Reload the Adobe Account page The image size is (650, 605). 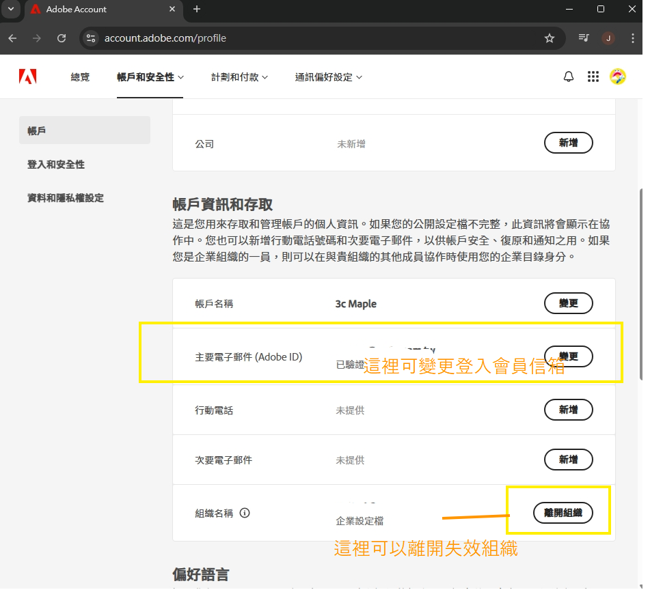pos(62,38)
